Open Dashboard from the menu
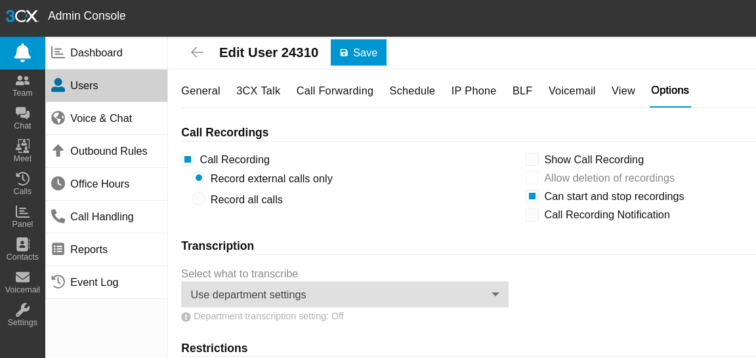The width and height of the screenshot is (756, 358). [106, 52]
